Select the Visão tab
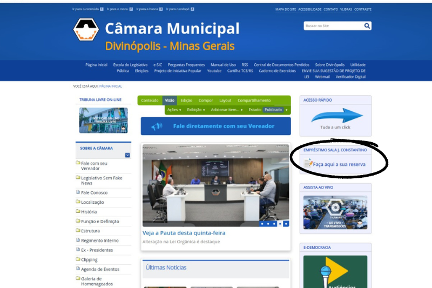The image size is (432, 288). click(x=170, y=101)
